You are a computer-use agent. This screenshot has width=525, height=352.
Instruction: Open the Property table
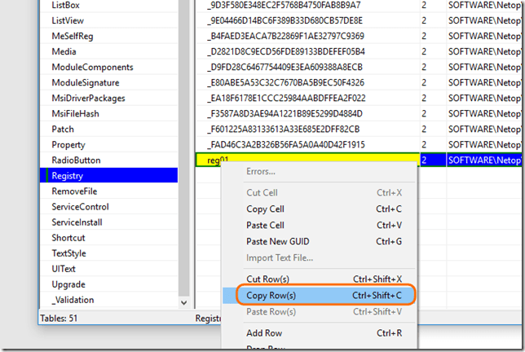tap(68, 144)
